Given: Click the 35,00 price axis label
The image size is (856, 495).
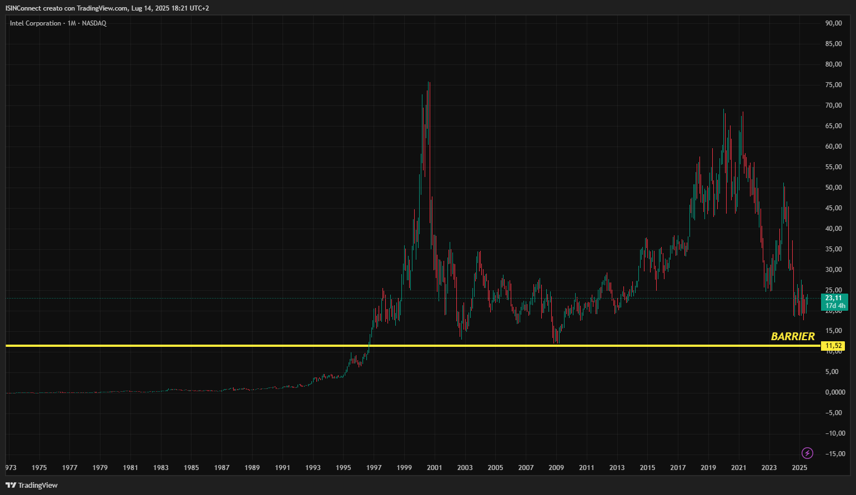Looking at the screenshot, I should click(x=834, y=249).
